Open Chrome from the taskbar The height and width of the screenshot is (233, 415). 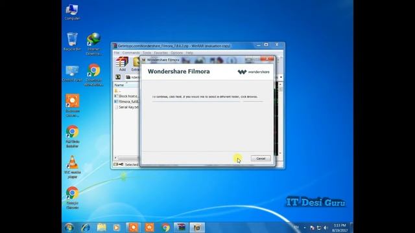pyautogui.click(x=166, y=227)
